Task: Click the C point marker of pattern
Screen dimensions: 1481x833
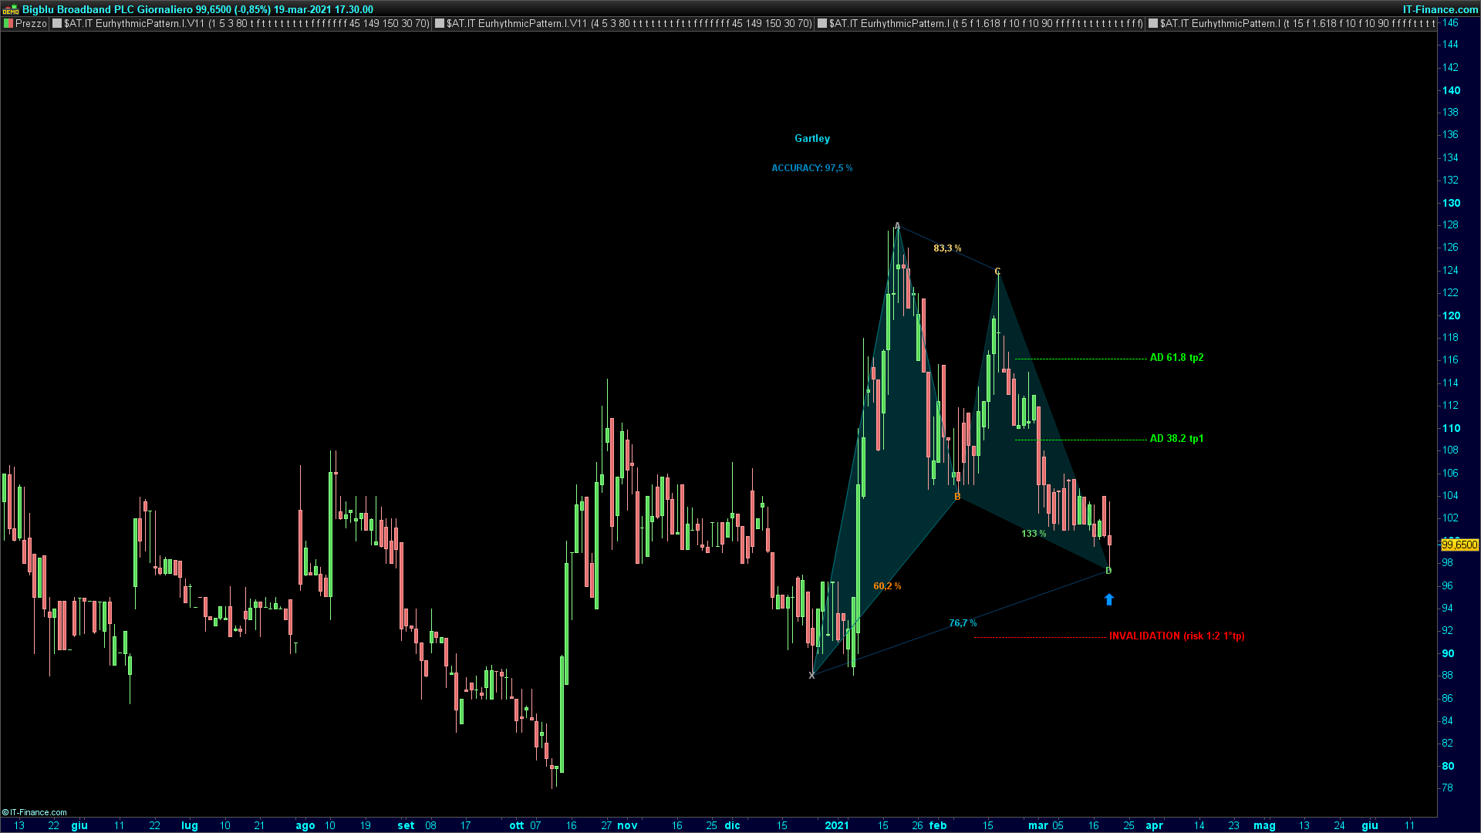Action: point(997,271)
